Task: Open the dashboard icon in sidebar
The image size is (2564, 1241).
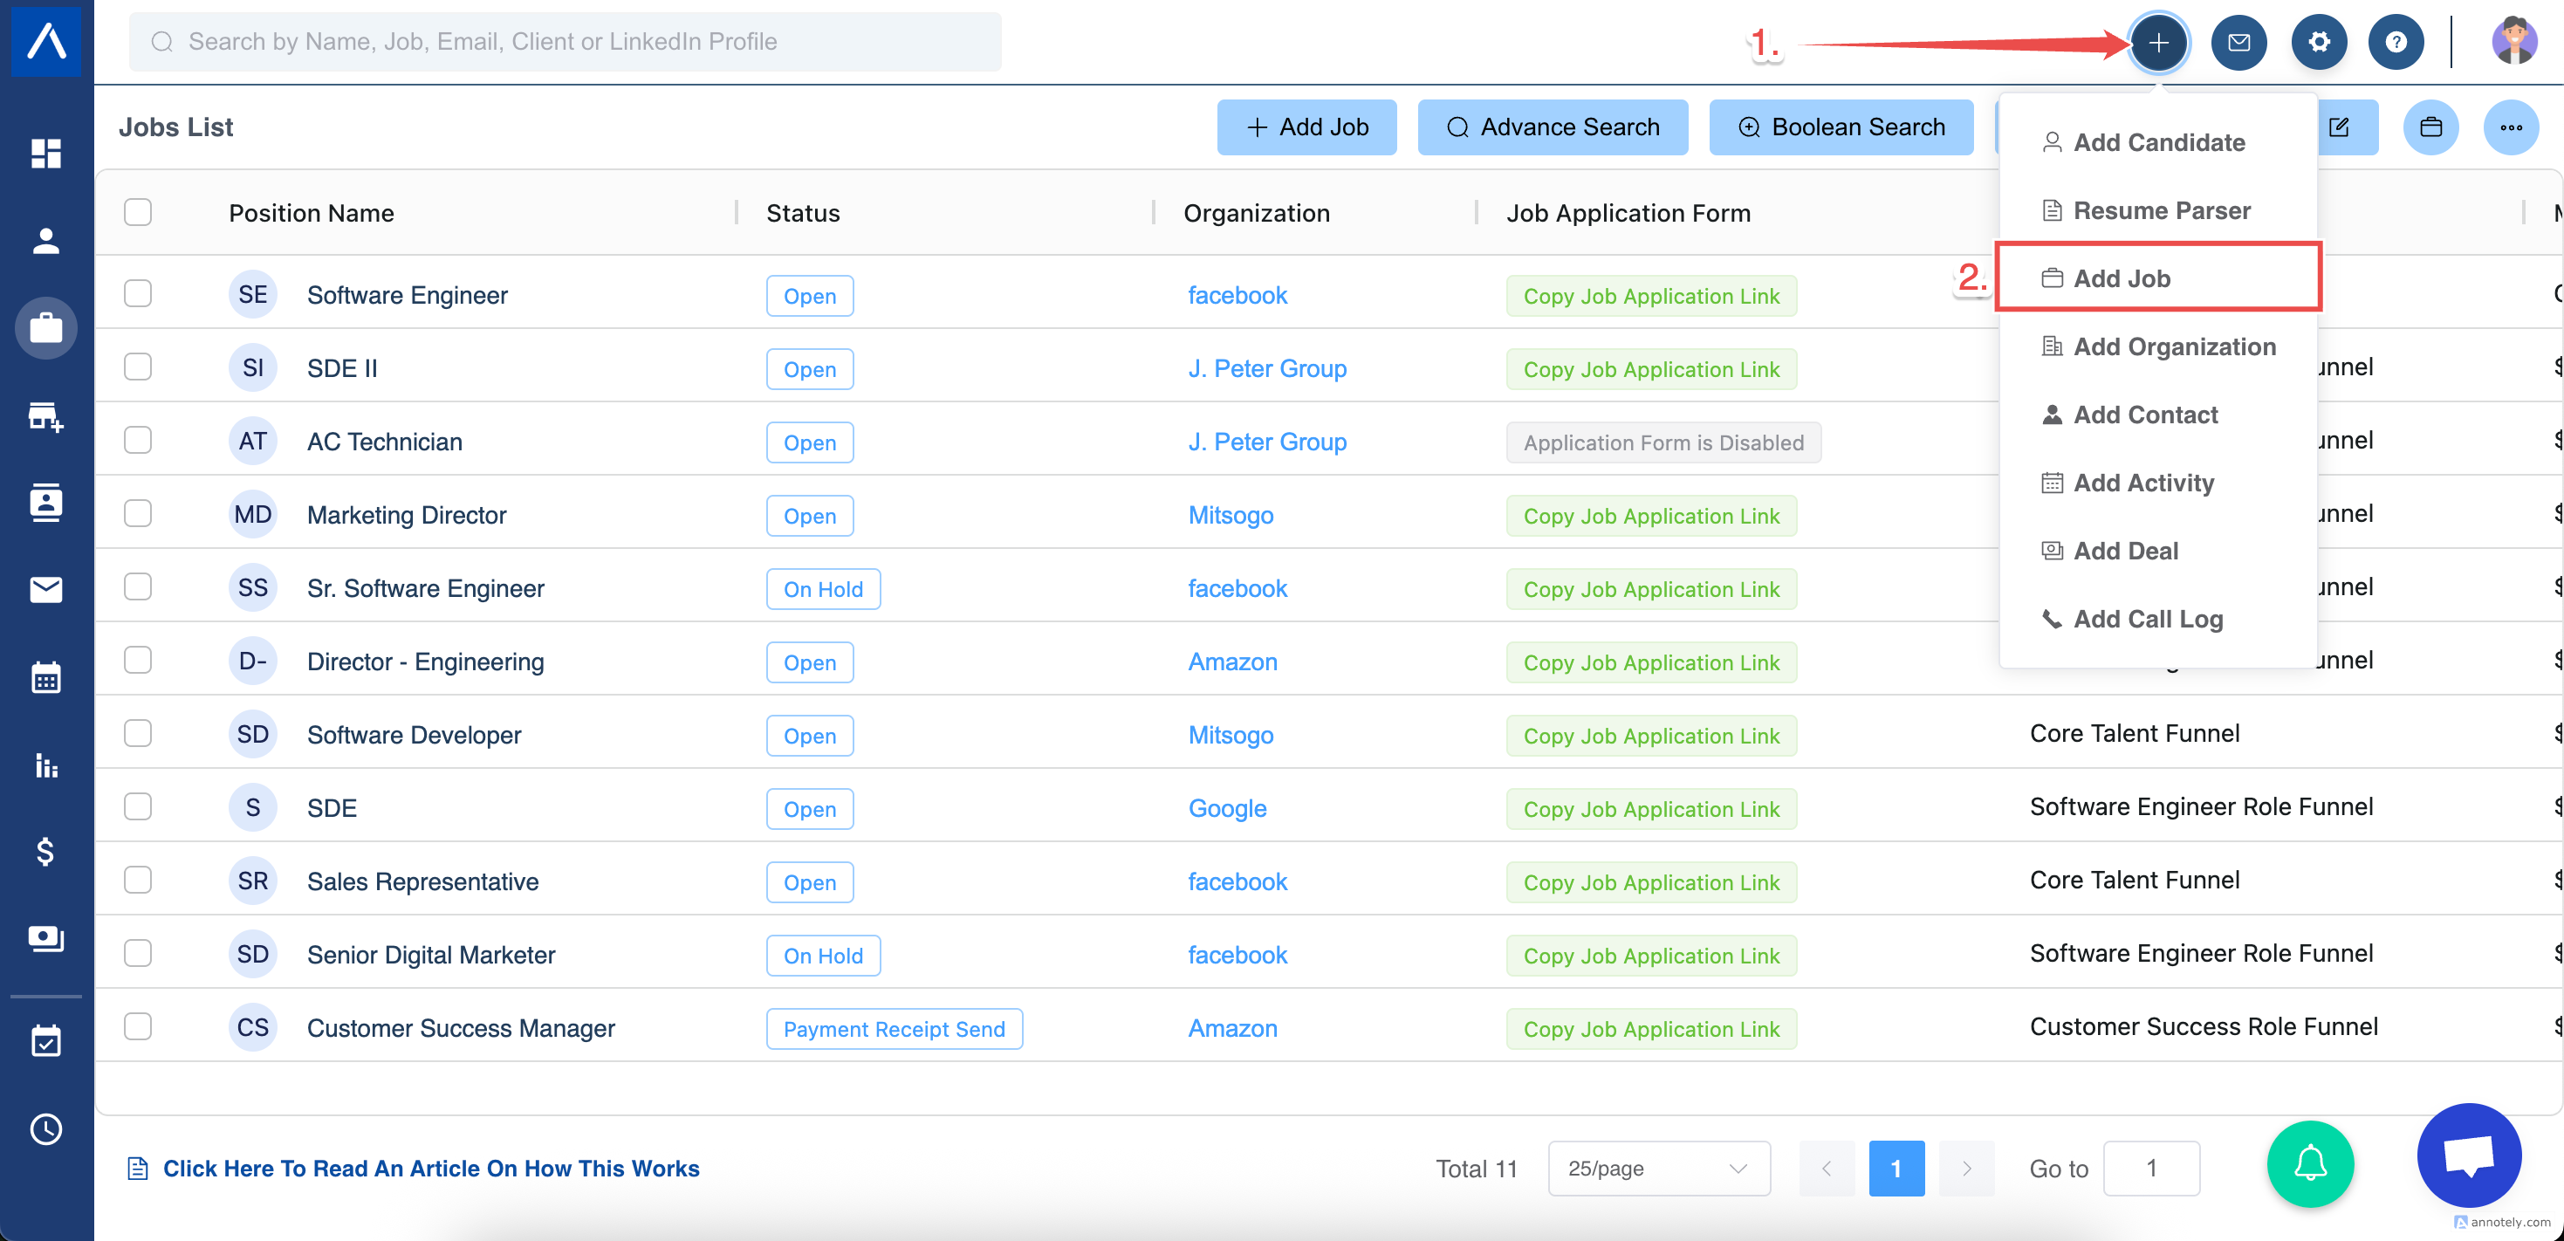Action: pos(45,154)
